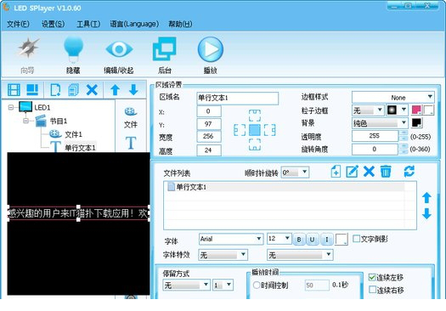
Task: Click the 区域名 text field
Action: pos(238,98)
